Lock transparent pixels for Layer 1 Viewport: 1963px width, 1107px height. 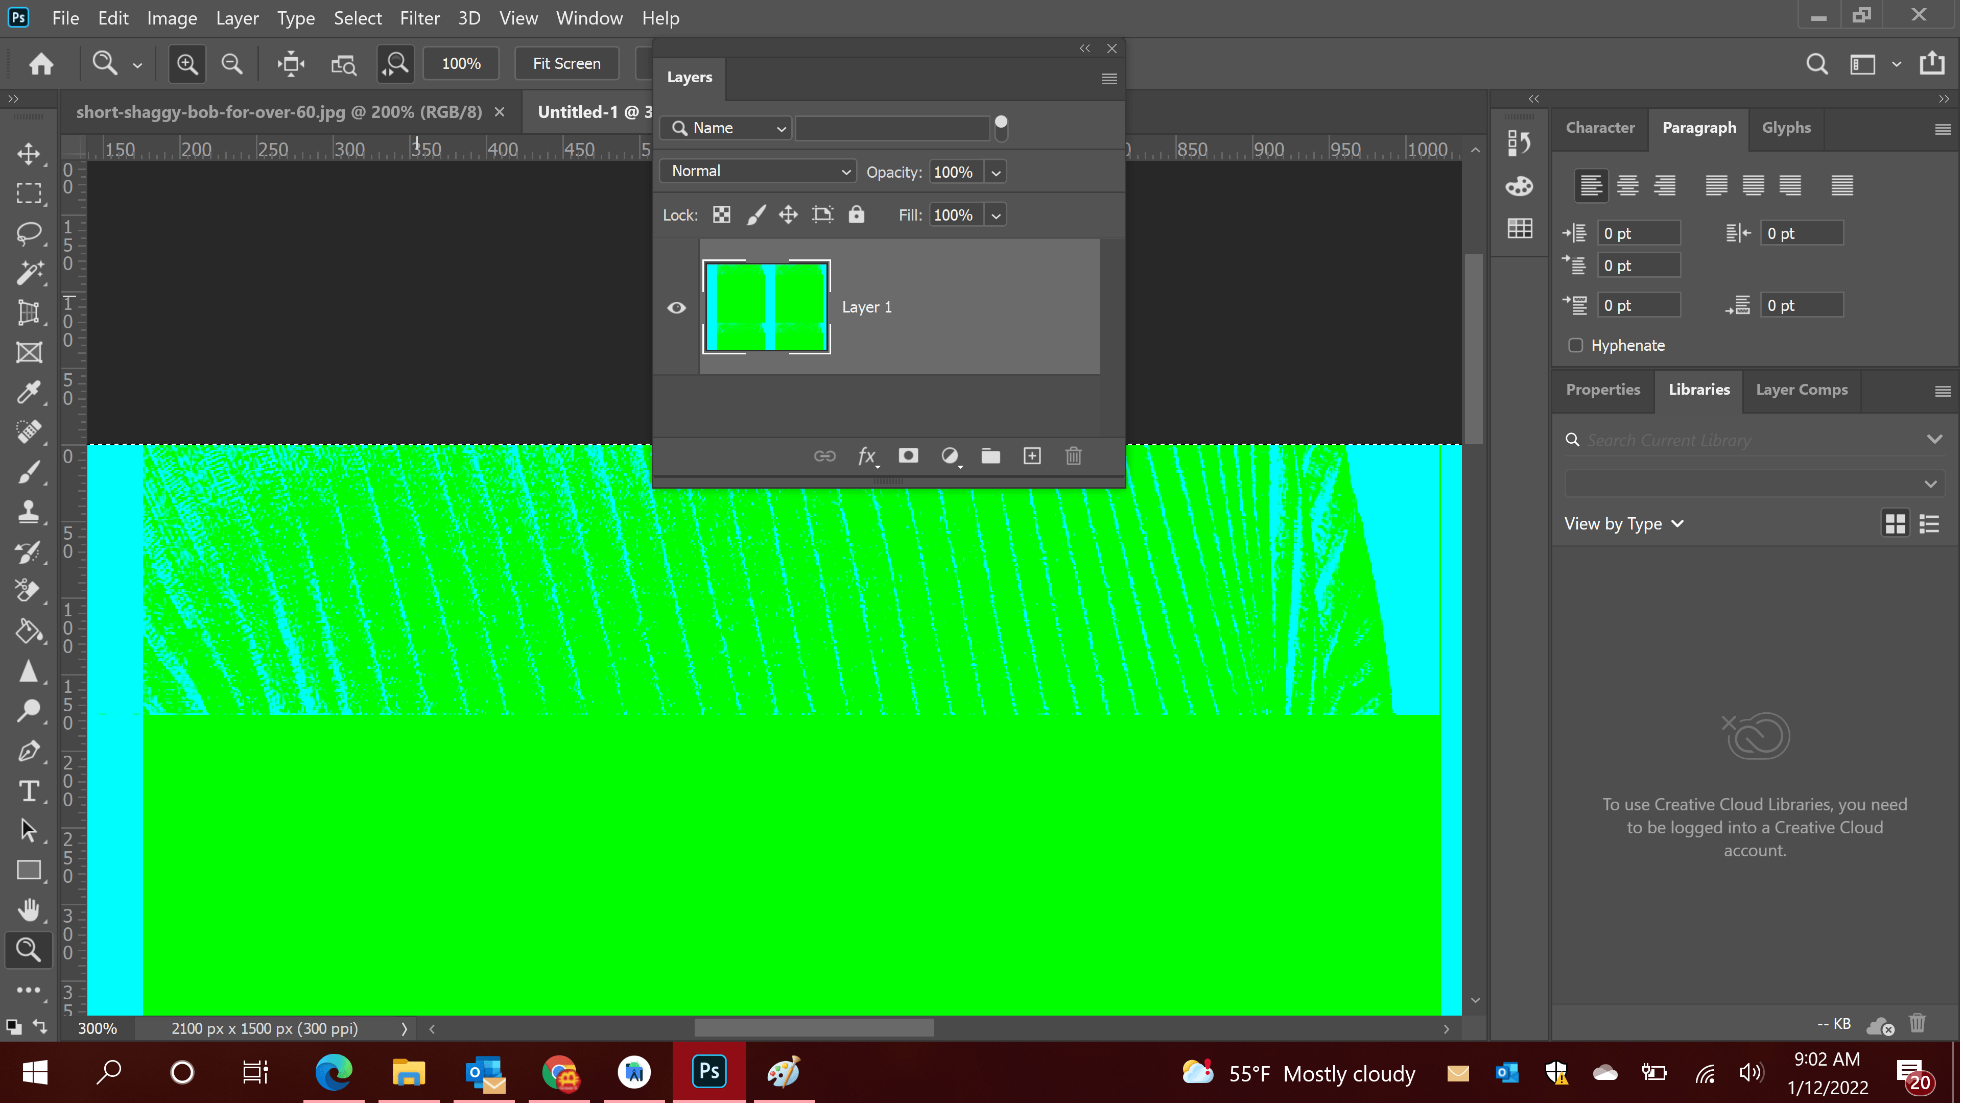pos(721,214)
